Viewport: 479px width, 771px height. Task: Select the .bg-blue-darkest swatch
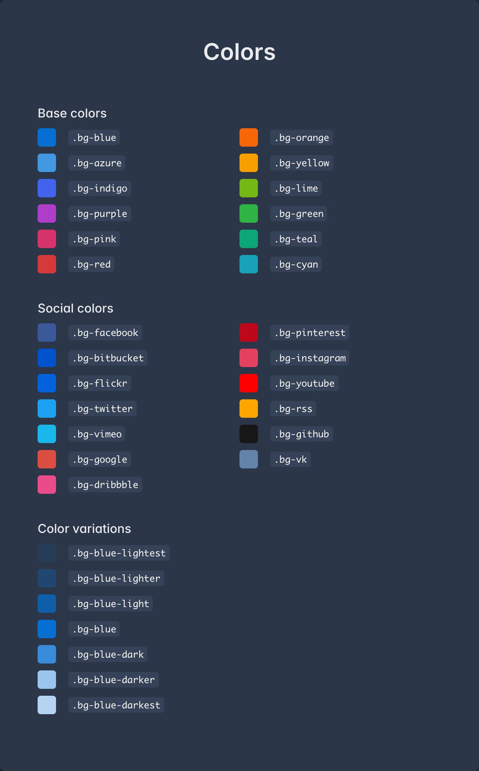click(47, 705)
